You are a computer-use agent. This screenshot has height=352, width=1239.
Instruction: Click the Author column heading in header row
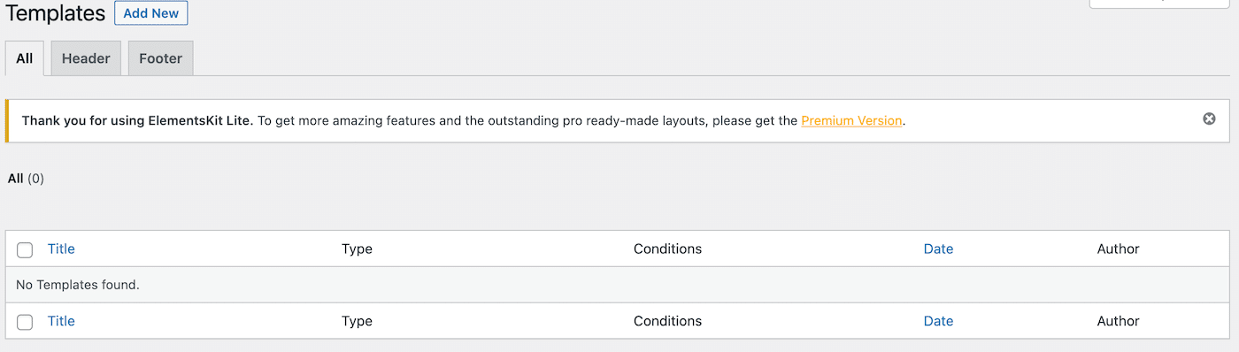(x=1118, y=249)
